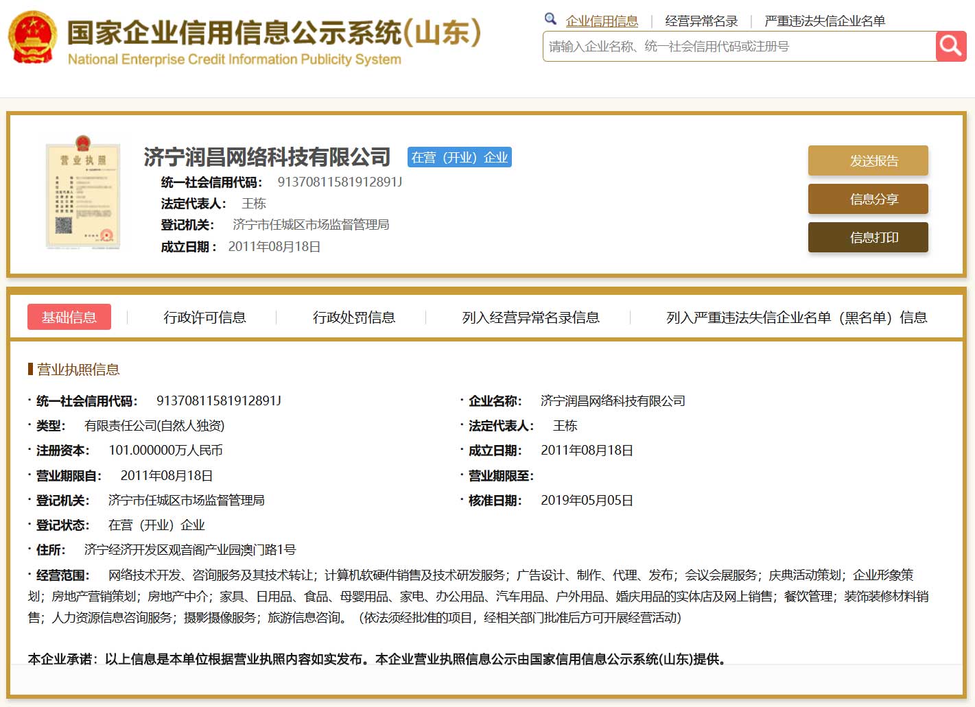Click the 有限责任公司(自然人独资) type value
This screenshot has width=975, height=707.
[154, 426]
